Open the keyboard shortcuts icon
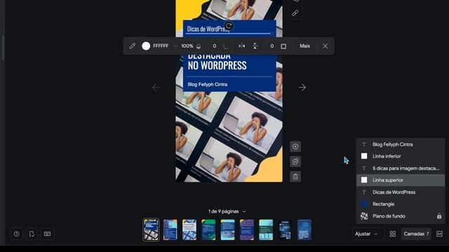Viewport: 449px width, 252px height. pyautogui.click(x=47, y=234)
